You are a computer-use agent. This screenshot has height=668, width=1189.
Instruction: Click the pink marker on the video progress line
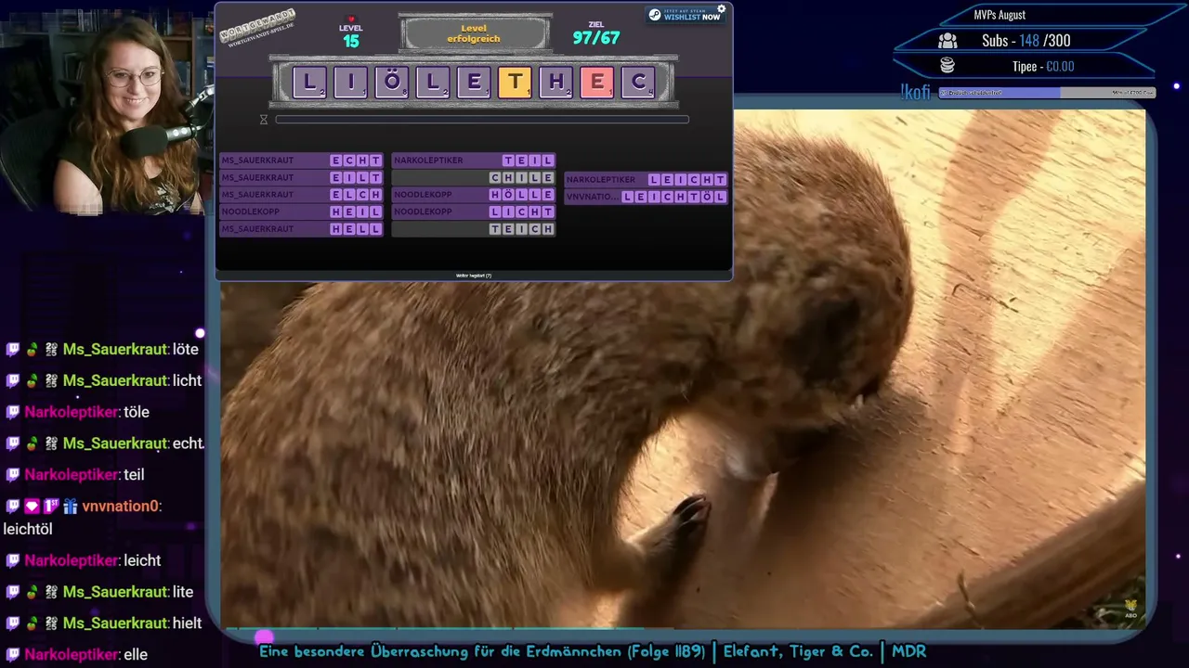coord(265,636)
